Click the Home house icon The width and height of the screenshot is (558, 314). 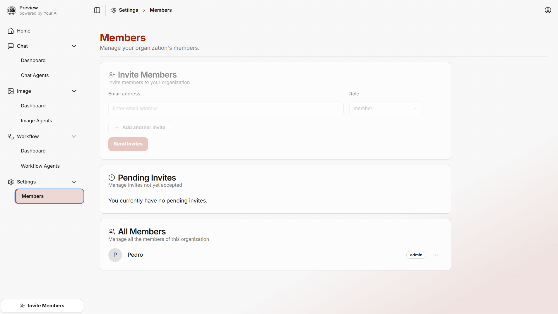(11, 31)
